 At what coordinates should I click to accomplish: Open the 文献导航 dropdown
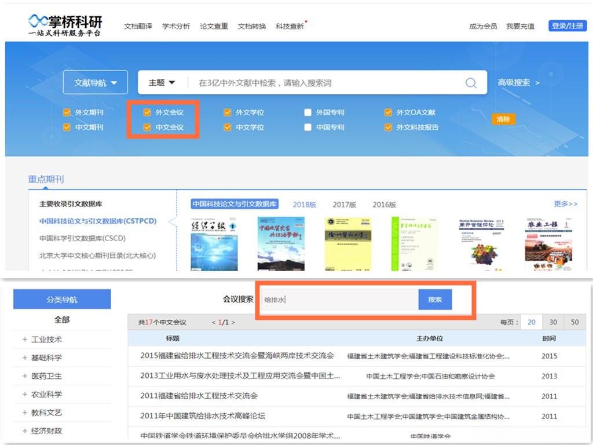click(x=96, y=82)
